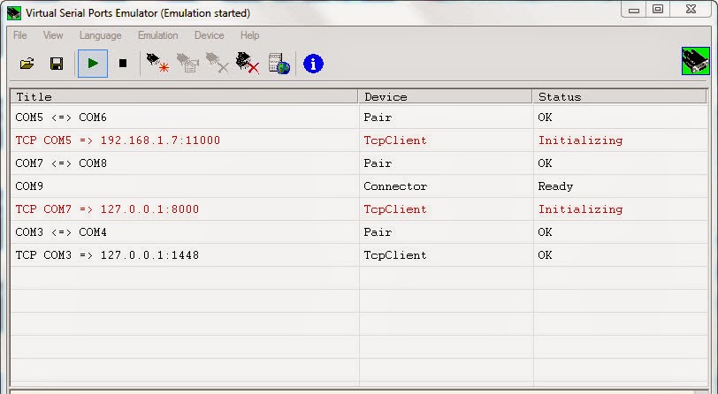The image size is (718, 394).
Task: Open the Language menu
Action: pos(100,35)
